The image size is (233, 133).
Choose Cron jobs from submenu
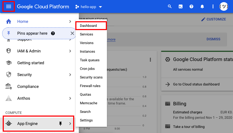point(87,69)
